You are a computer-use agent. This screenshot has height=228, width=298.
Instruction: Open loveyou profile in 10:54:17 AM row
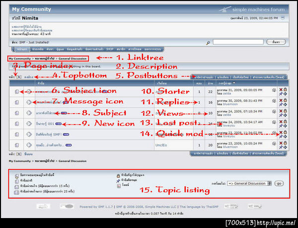229,126
